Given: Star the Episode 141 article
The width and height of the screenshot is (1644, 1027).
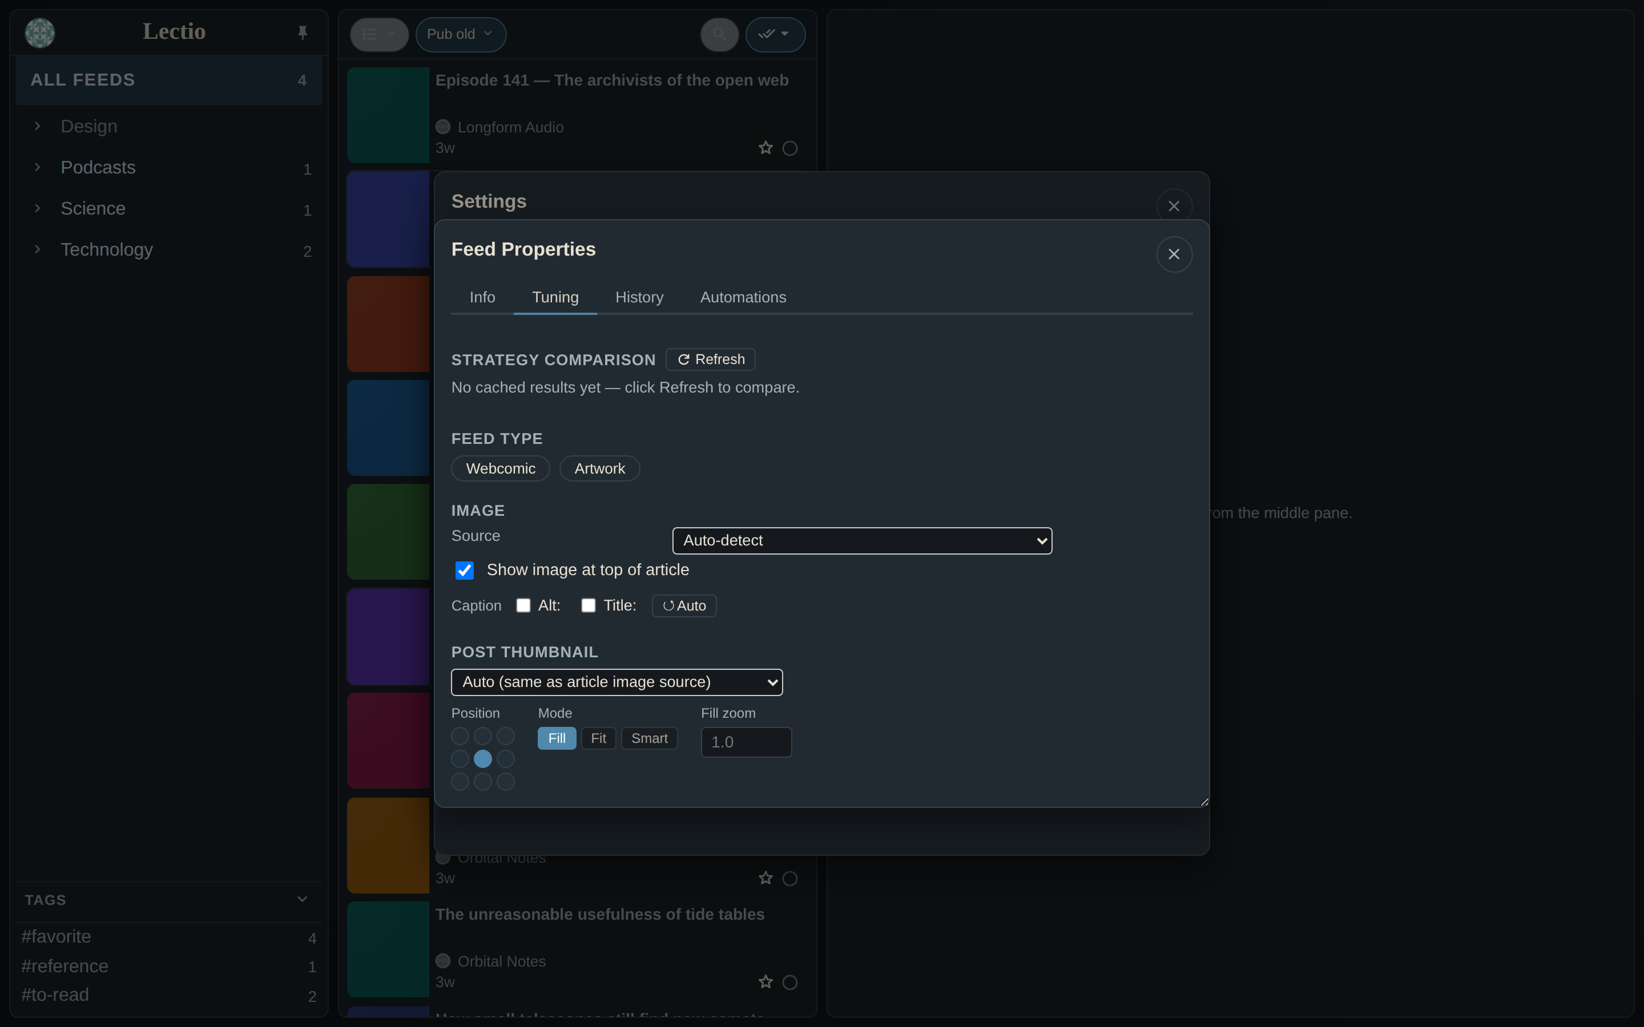Looking at the screenshot, I should point(765,148).
